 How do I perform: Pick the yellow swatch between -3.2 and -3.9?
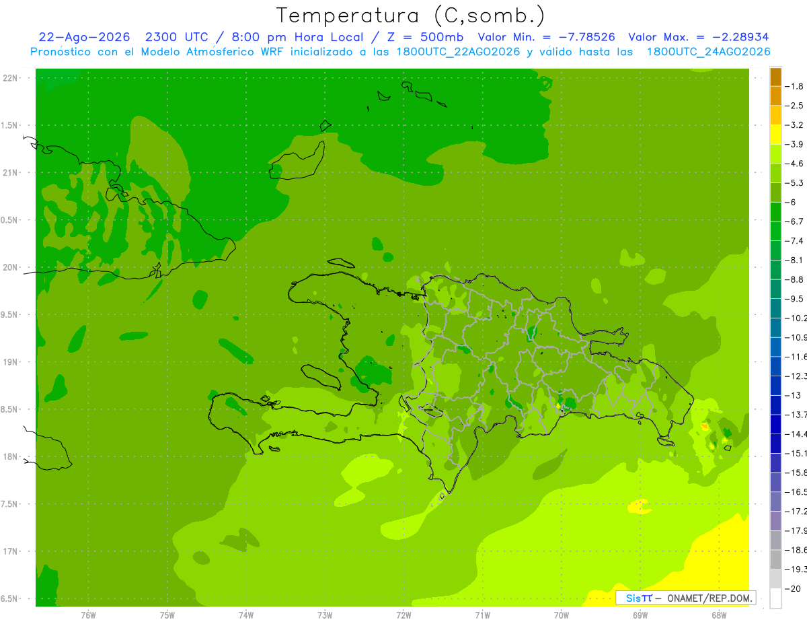pyautogui.click(x=775, y=135)
